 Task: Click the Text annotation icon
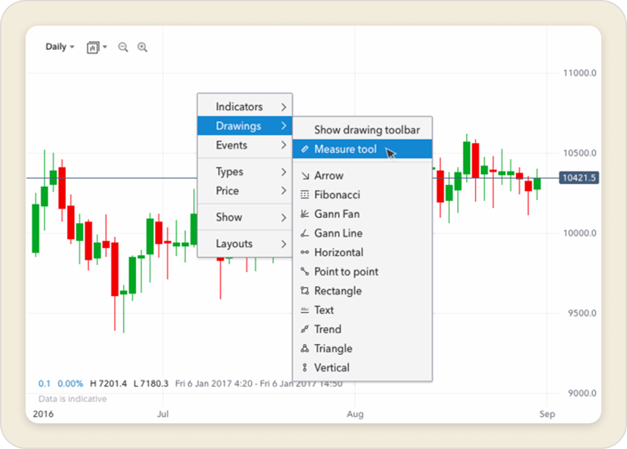(x=305, y=310)
